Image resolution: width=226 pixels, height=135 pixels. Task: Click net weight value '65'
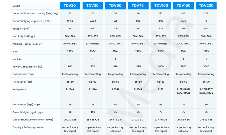(161, 105)
